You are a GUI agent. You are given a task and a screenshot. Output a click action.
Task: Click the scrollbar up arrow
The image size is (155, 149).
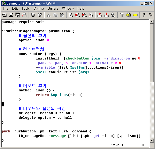[x=152, y=21]
